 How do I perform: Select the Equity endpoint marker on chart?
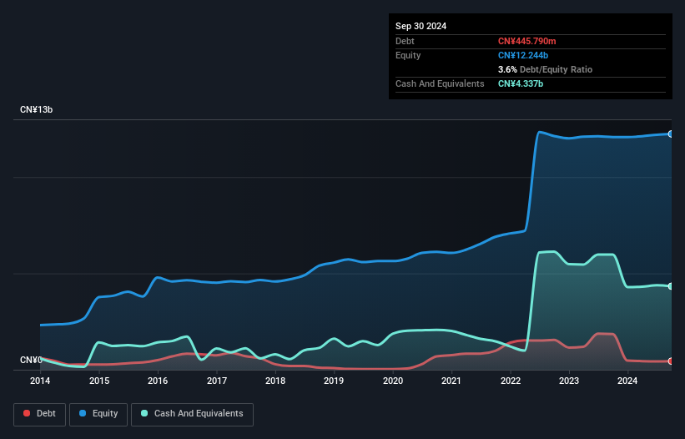[671, 134]
